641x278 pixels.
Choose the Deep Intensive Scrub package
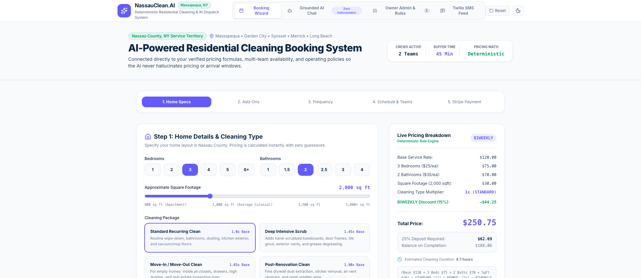click(x=314, y=238)
